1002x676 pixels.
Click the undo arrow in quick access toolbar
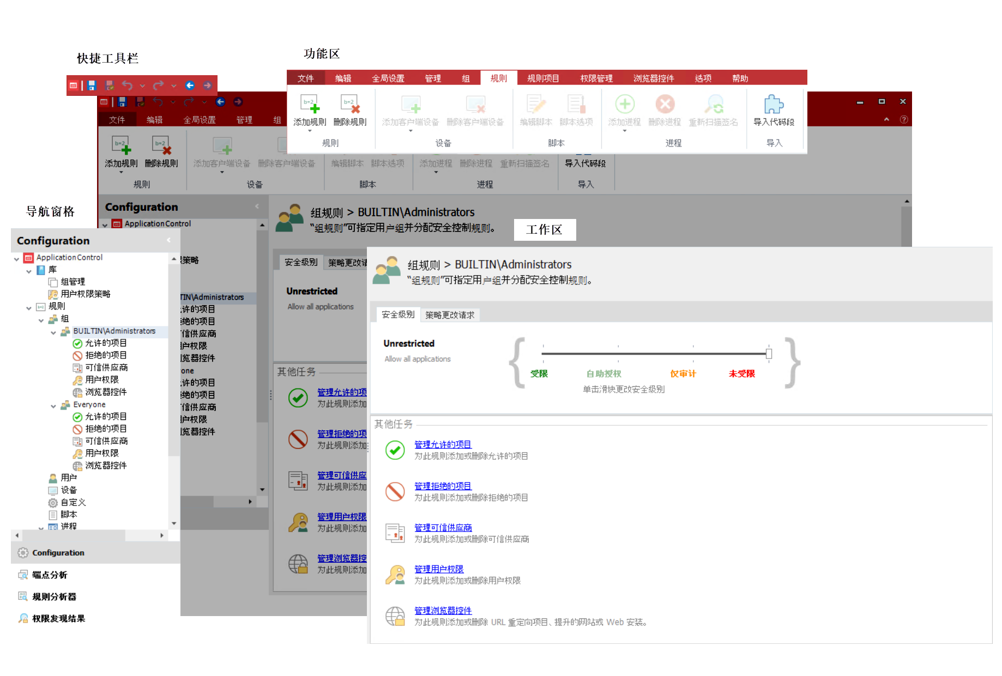[127, 86]
